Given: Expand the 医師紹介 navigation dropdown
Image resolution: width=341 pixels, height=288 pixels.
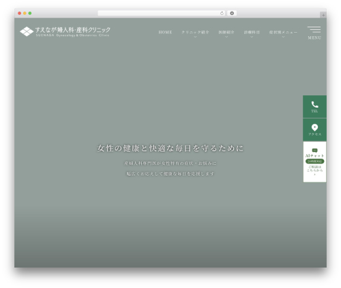Looking at the screenshot, I should click(x=226, y=33).
